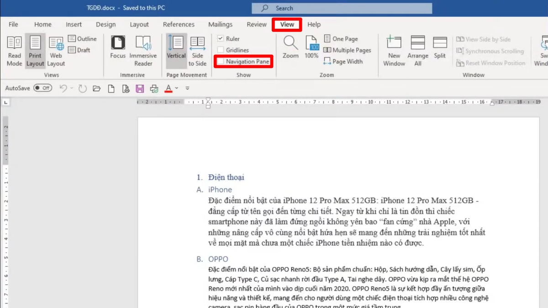Open the Zoom dialog magnifier

point(290,47)
